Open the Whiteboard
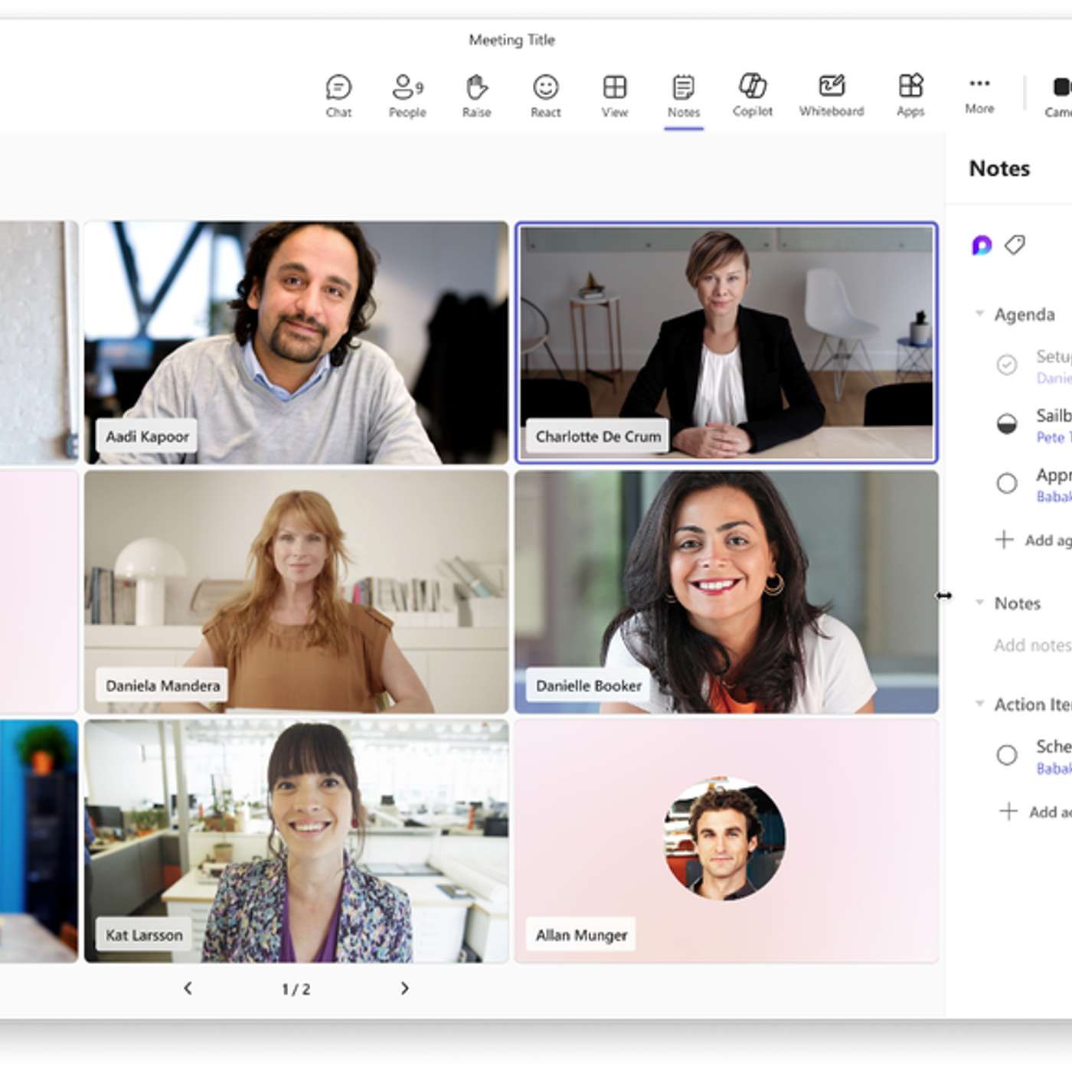Viewport: 1072px width, 1072px height. coord(832,96)
